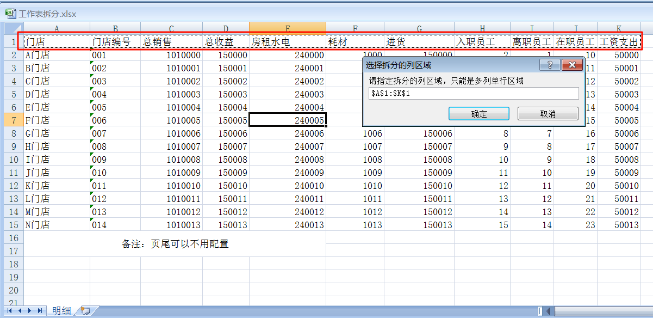Click the last-sheet navigation arrow
Viewport: 653px width, 318px height.
39,310
